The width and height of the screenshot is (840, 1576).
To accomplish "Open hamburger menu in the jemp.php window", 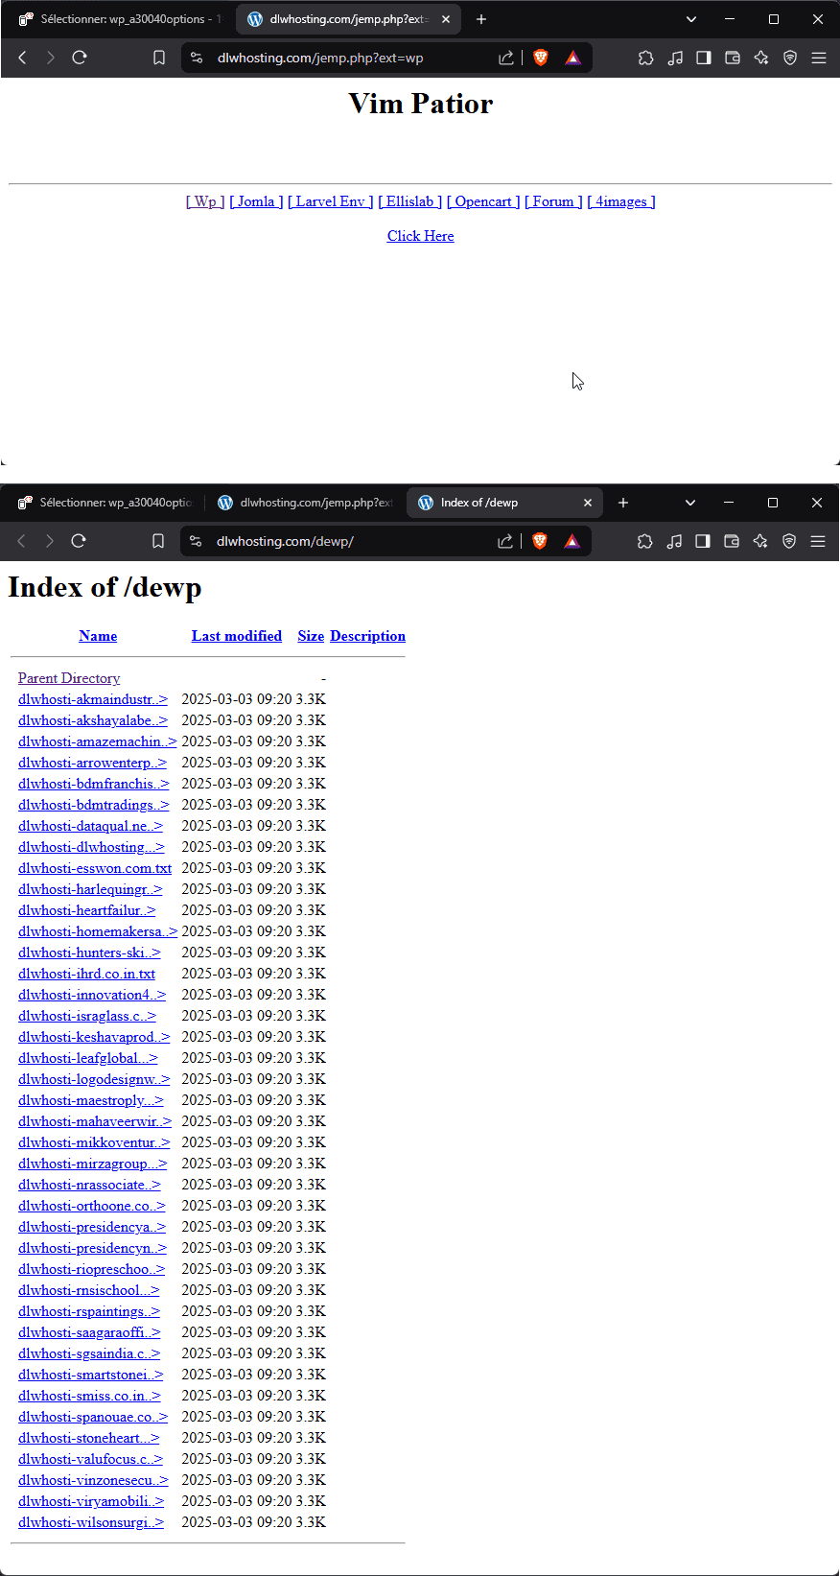I will coord(819,58).
